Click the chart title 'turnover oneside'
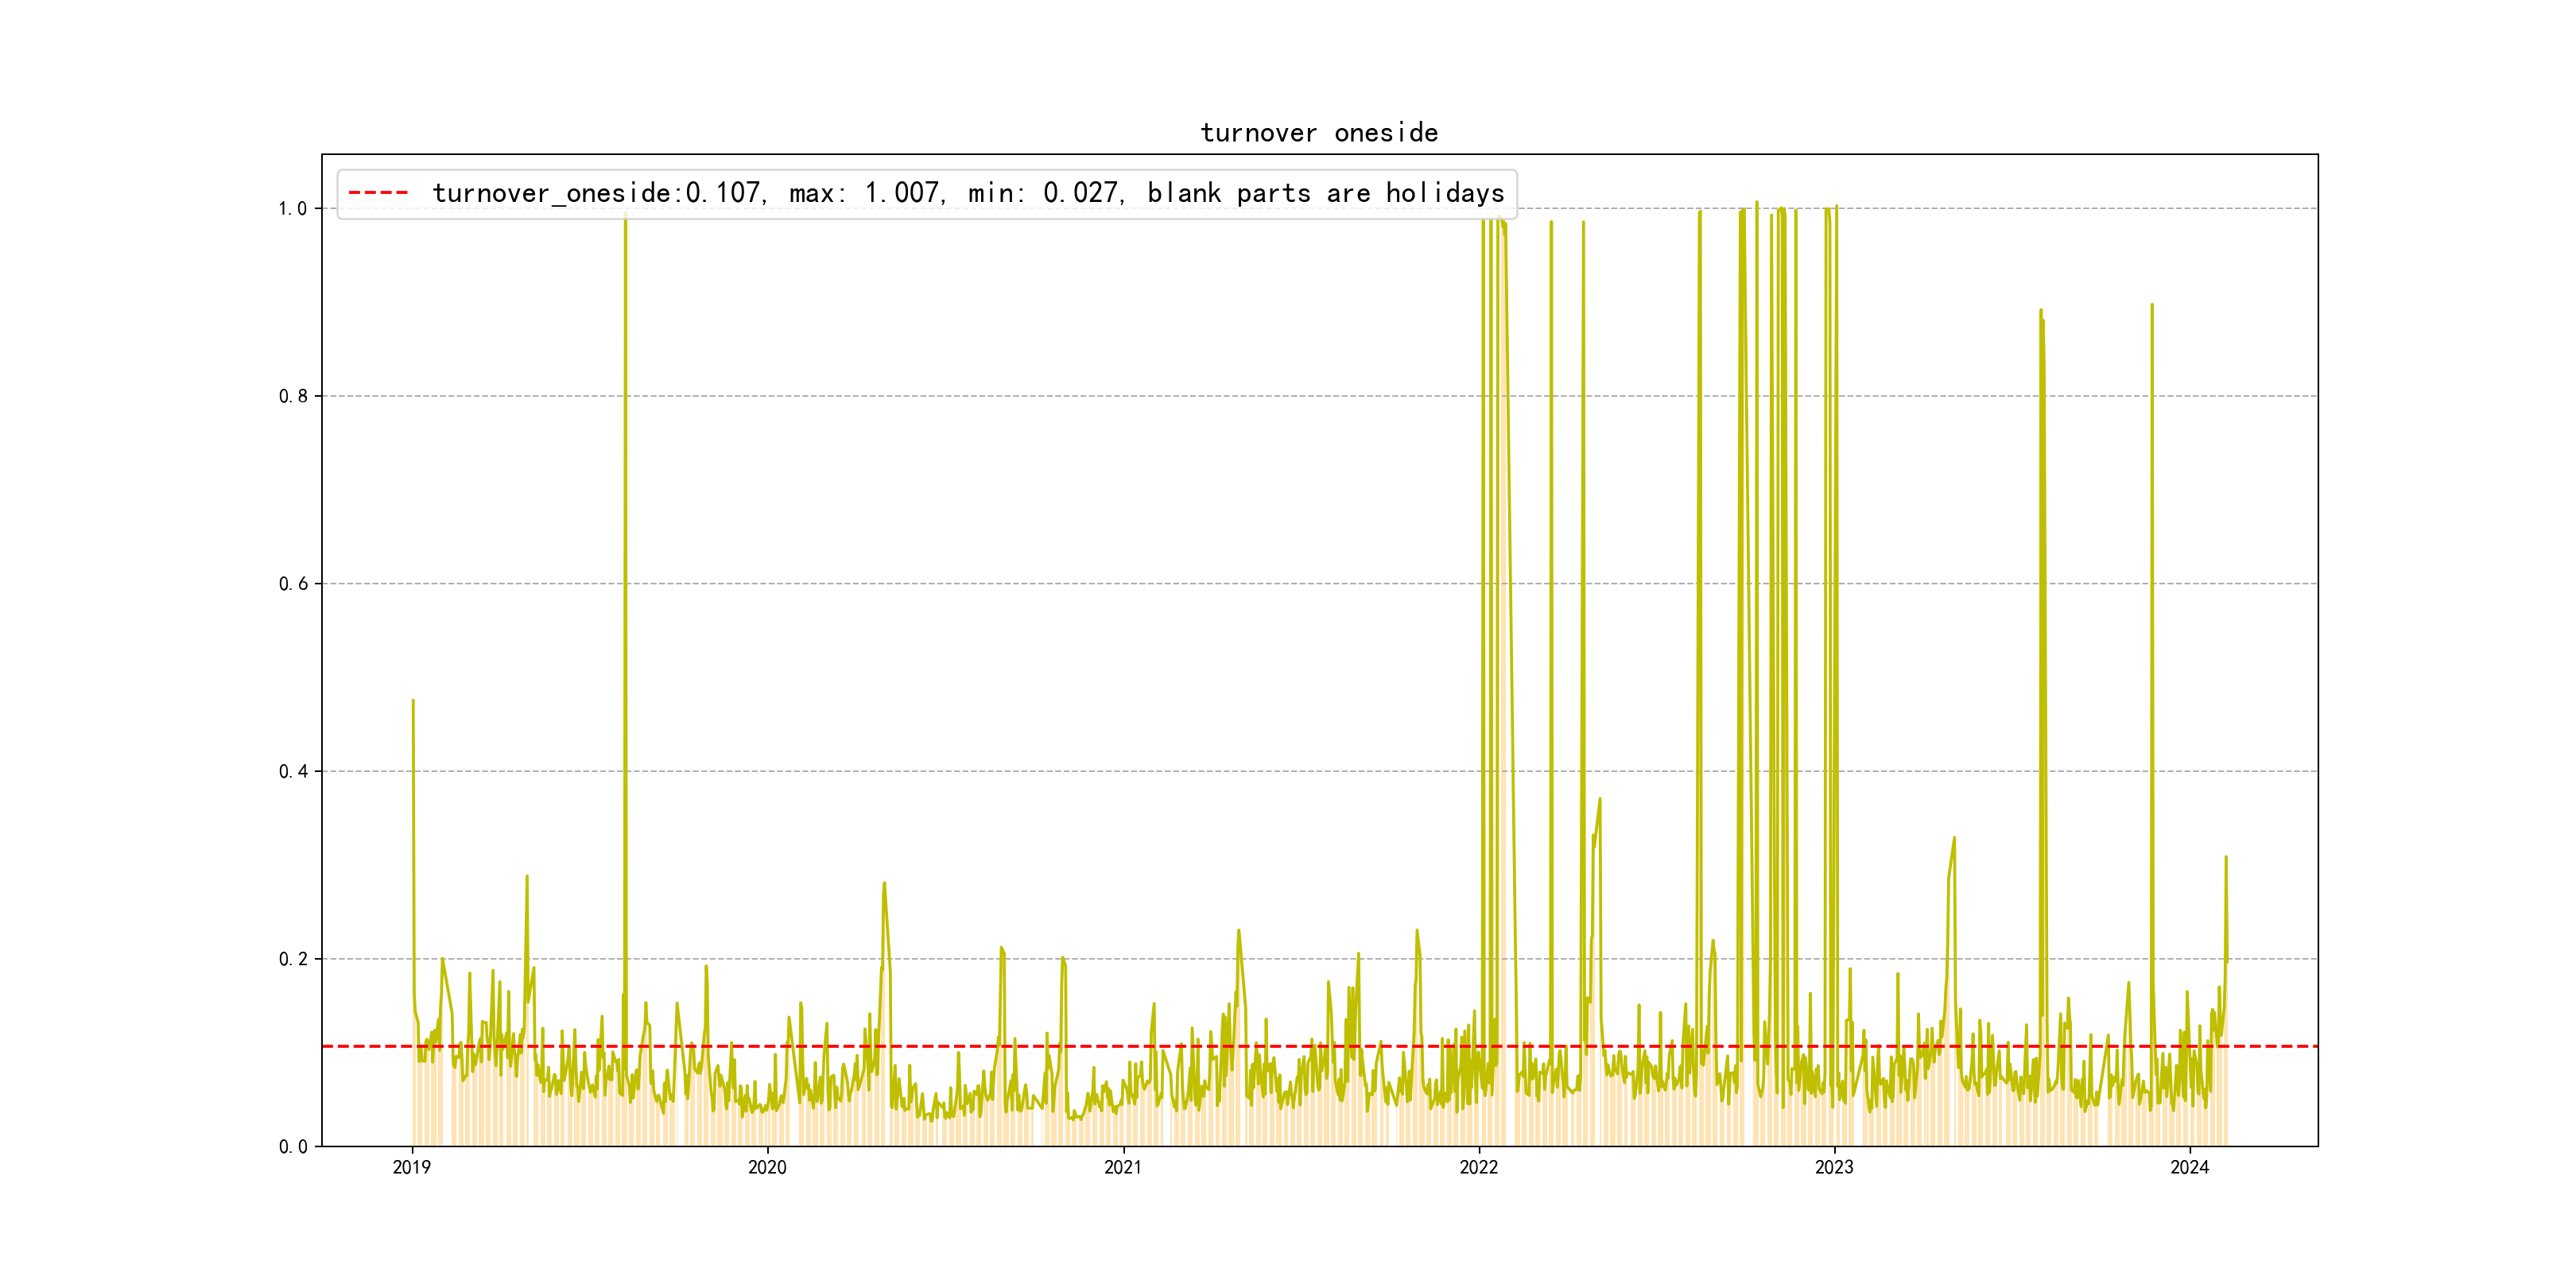Image resolution: width=2576 pixels, height=1288 pixels. (x=1318, y=133)
